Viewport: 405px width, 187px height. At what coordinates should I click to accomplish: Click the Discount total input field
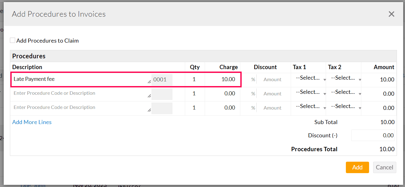click(373, 135)
